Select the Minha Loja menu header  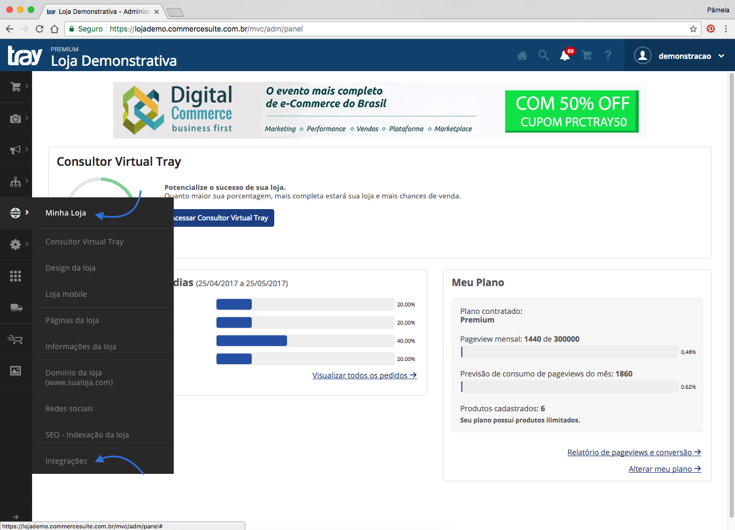click(x=66, y=213)
